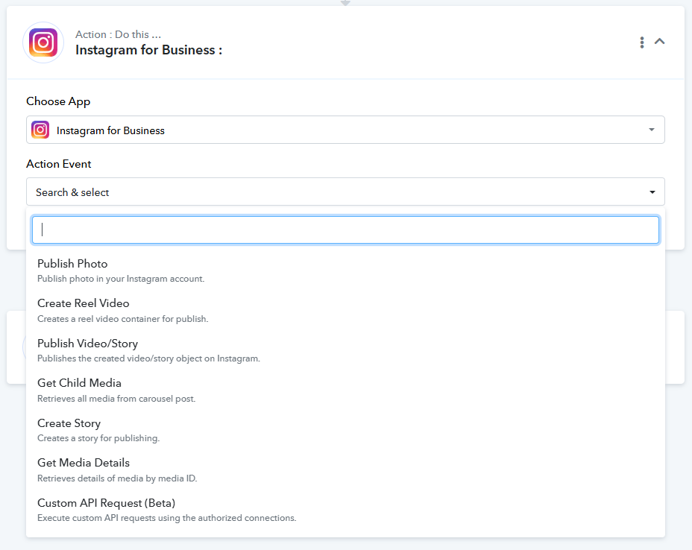Click the Search & select field
The width and height of the screenshot is (692, 550).
[x=345, y=192]
